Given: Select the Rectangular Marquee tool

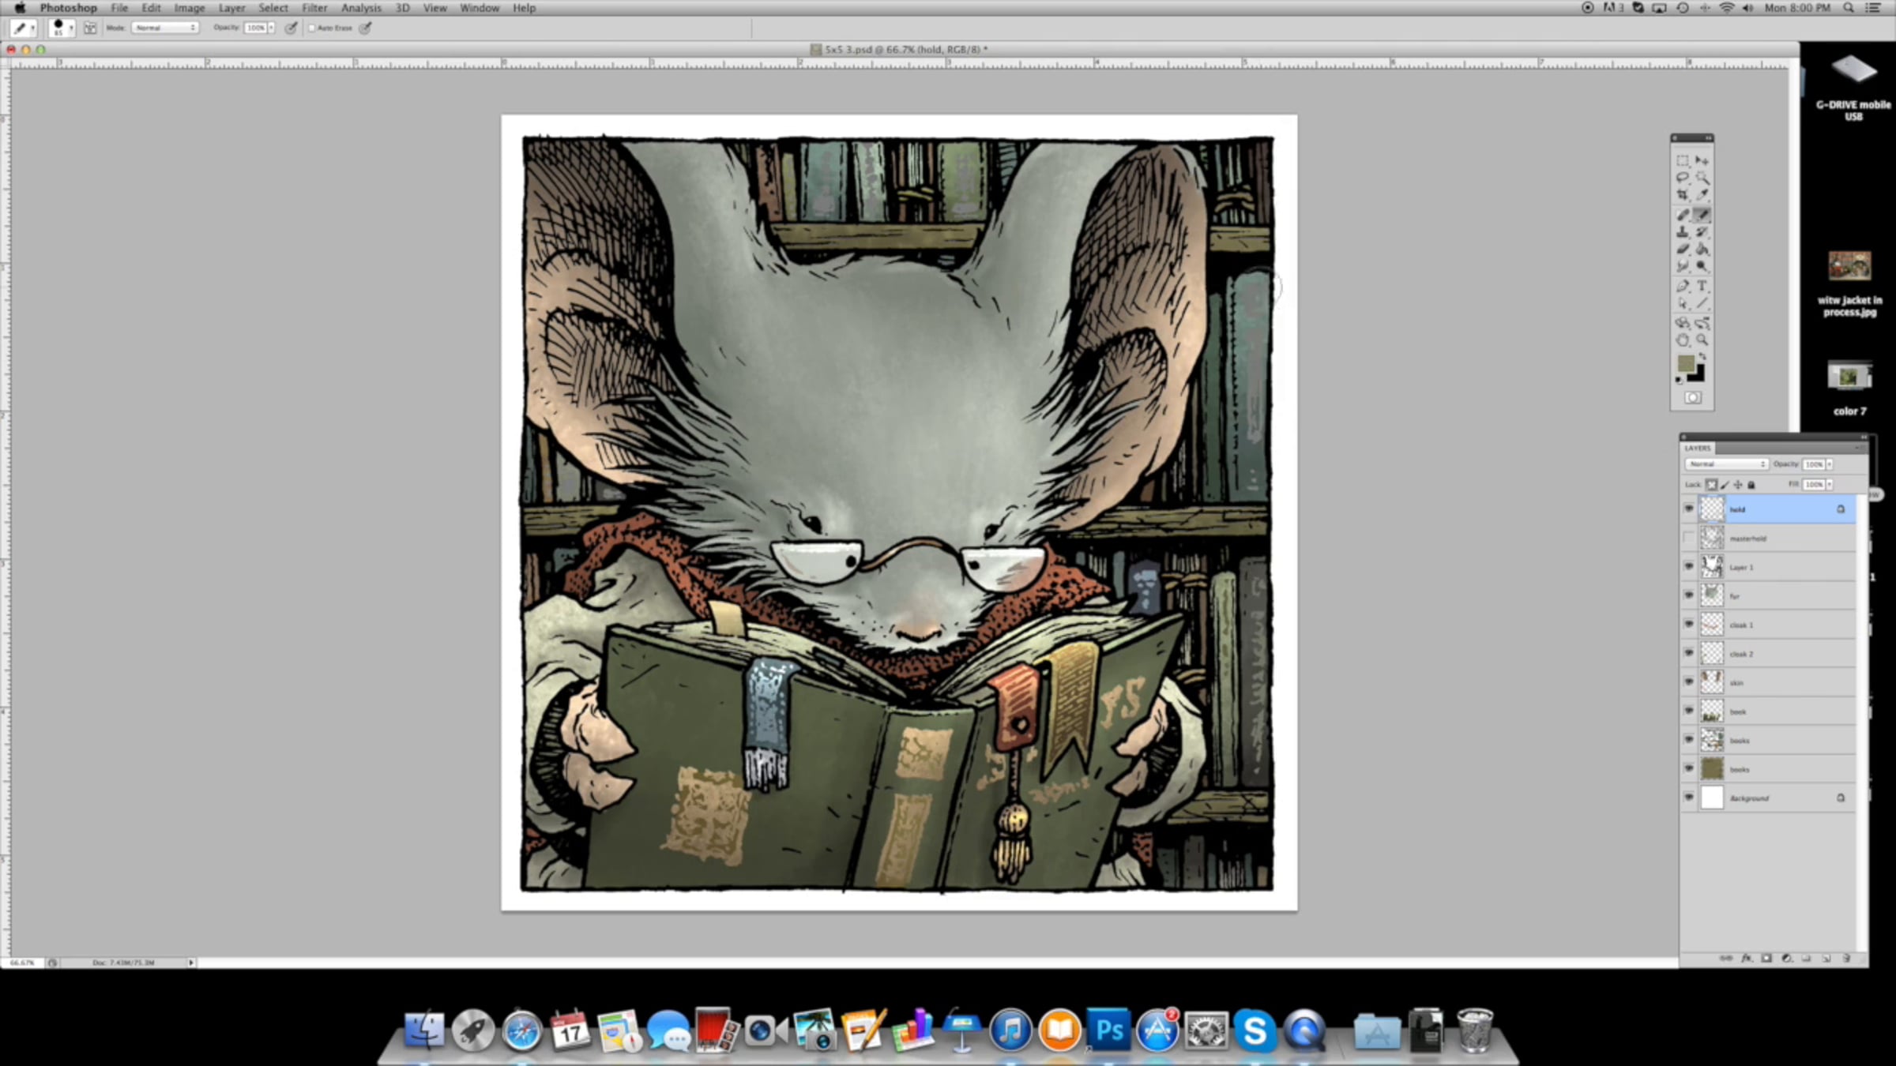Looking at the screenshot, I should pos(1683,160).
